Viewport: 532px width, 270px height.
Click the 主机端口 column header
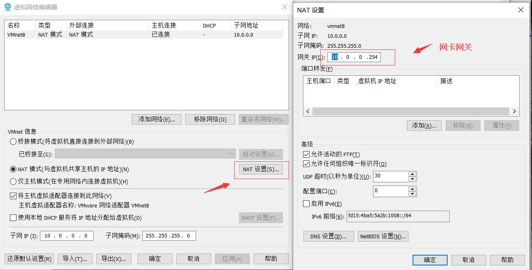click(319, 81)
